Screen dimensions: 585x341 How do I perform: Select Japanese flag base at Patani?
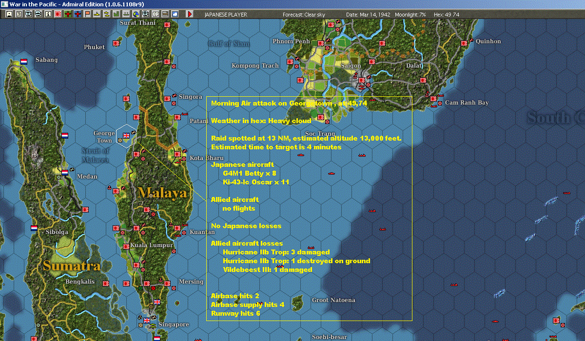click(x=177, y=117)
